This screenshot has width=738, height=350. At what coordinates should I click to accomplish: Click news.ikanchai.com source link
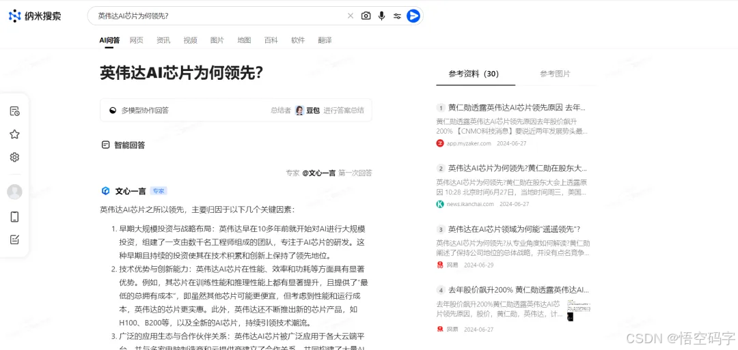[x=470, y=204]
